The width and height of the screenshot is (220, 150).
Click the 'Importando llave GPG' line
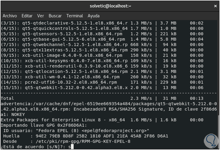click(x=44, y=125)
